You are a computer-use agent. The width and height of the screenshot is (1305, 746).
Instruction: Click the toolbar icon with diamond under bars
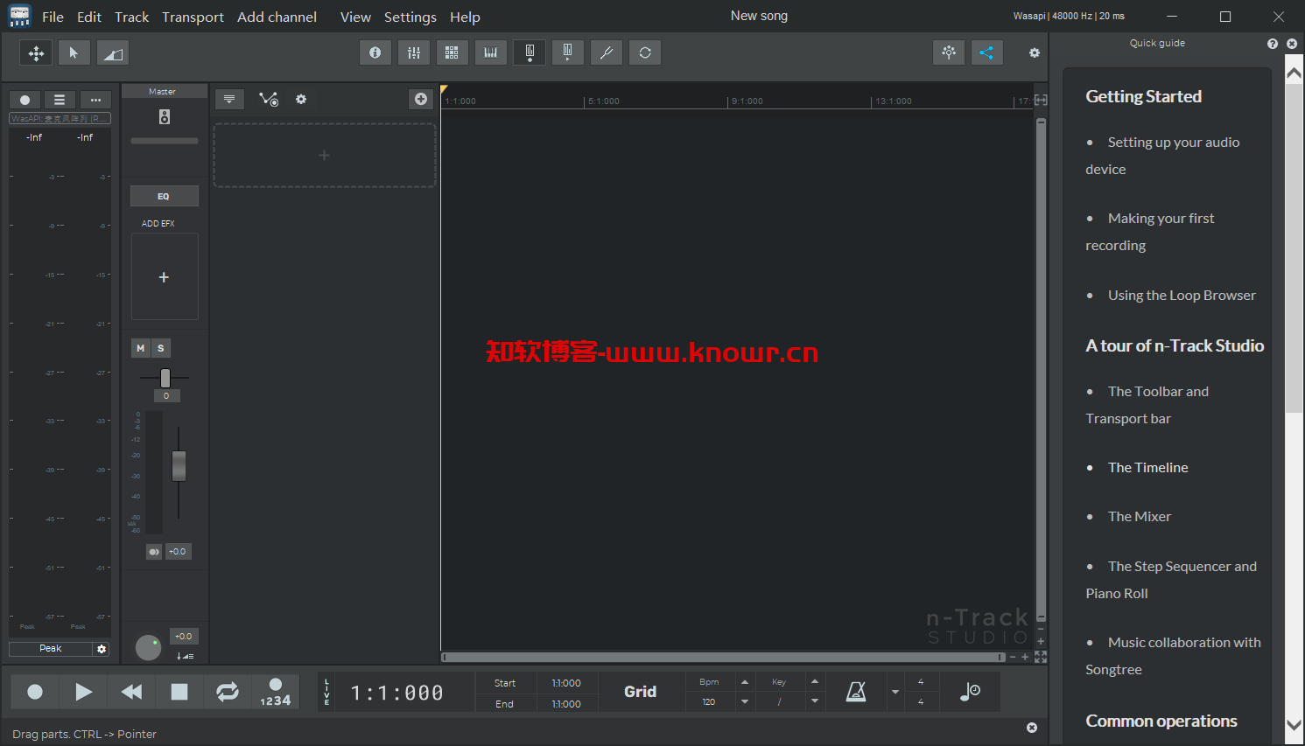pos(530,52)
